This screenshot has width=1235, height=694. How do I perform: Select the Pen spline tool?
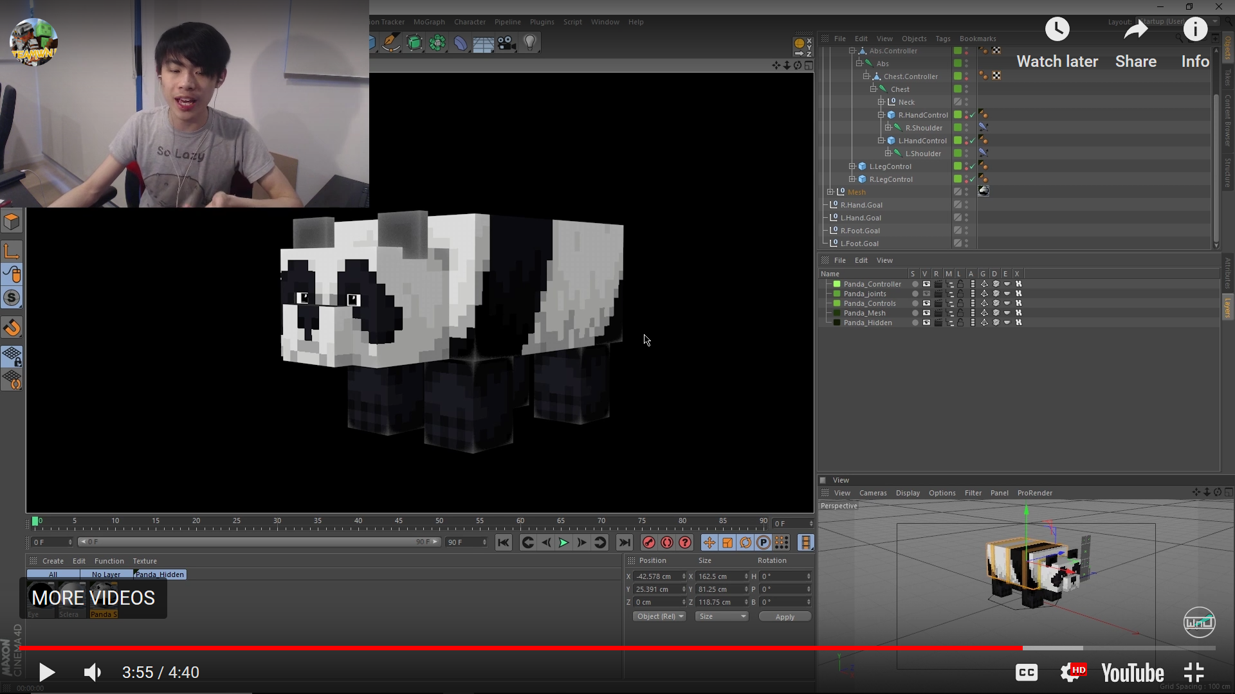click(x=390, y=43)
